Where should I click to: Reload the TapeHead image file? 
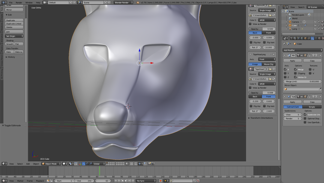274,79
